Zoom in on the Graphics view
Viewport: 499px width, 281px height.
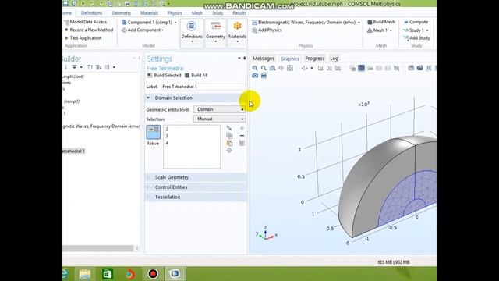(255, 68)
